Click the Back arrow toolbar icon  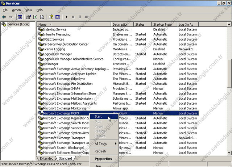click(4, 17)
